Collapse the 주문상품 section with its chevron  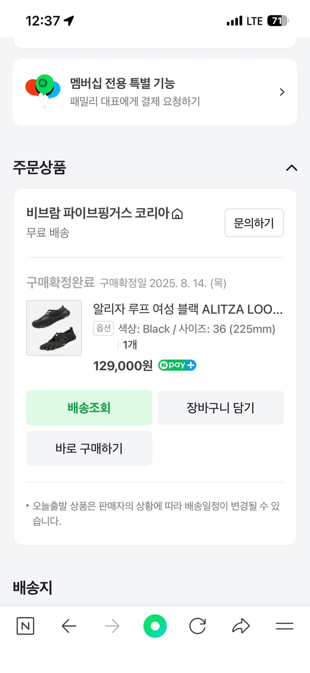292,168
